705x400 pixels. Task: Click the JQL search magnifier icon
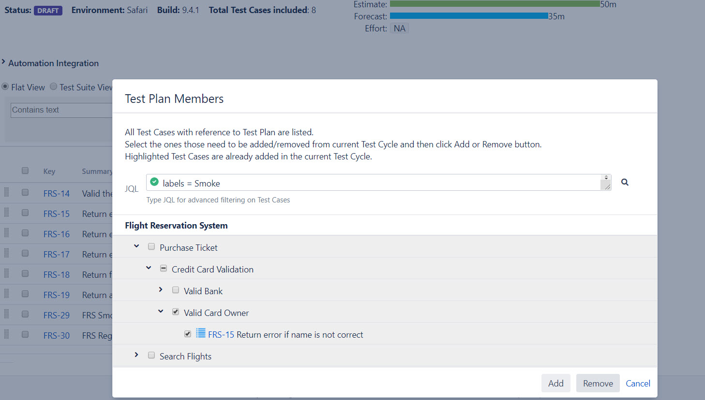[625, 182]
